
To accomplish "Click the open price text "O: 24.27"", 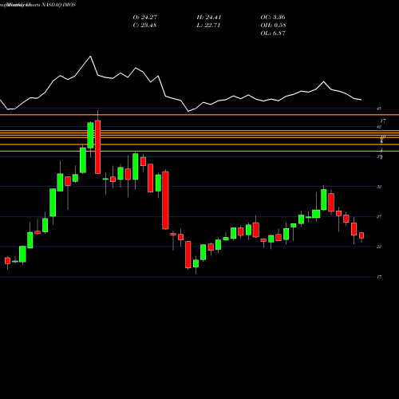I will click(145, 18).
